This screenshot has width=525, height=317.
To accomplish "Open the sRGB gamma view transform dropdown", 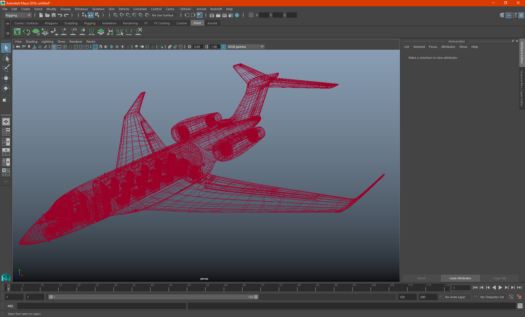I will [x=246, y=47].
